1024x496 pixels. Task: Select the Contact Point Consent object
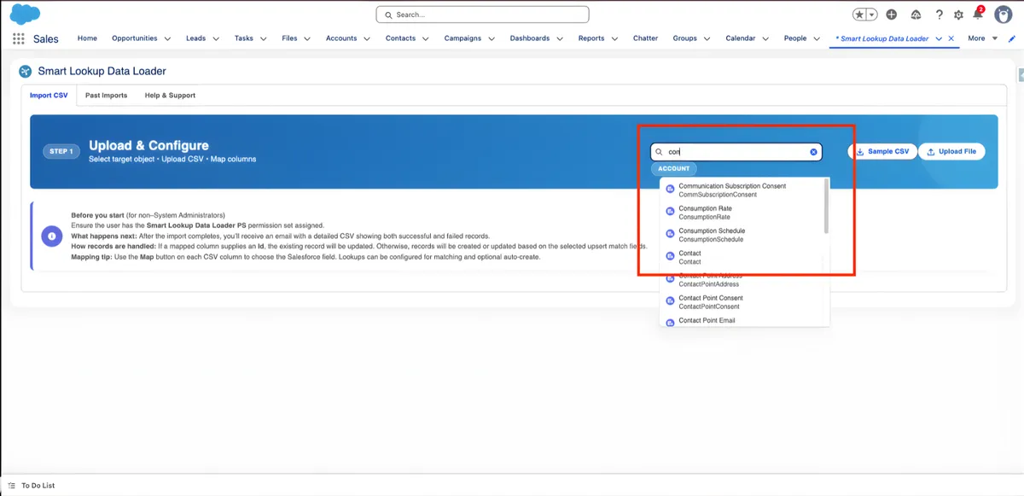point(741,302)
